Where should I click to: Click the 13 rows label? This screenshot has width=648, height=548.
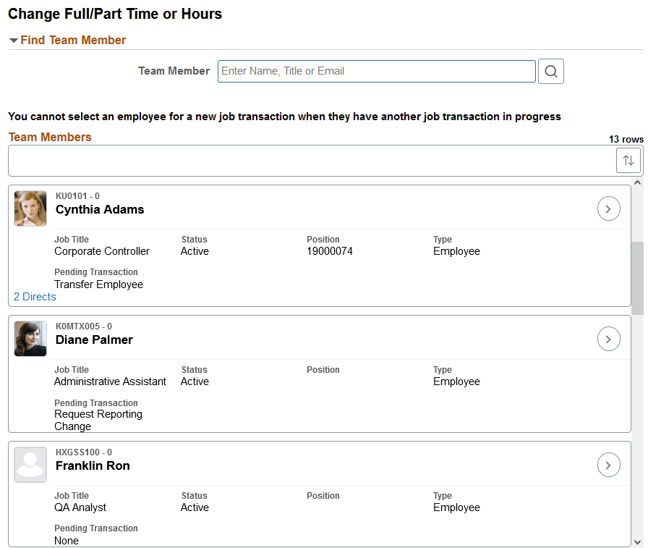(x=626, y=139)
